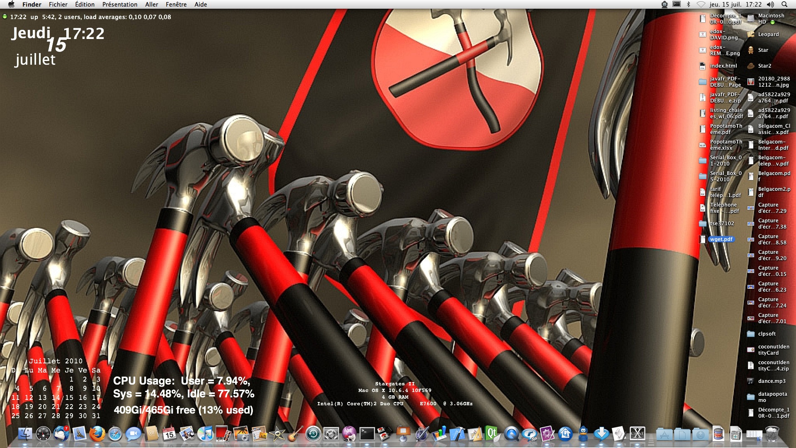Open iChat from the dock
This screenshot has height=448, width=796.
point(133,434)
